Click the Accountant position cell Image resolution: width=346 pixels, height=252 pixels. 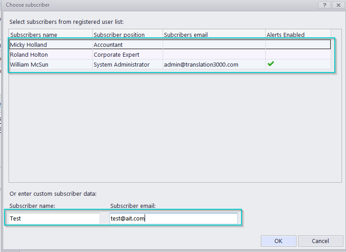coord(108,45)
